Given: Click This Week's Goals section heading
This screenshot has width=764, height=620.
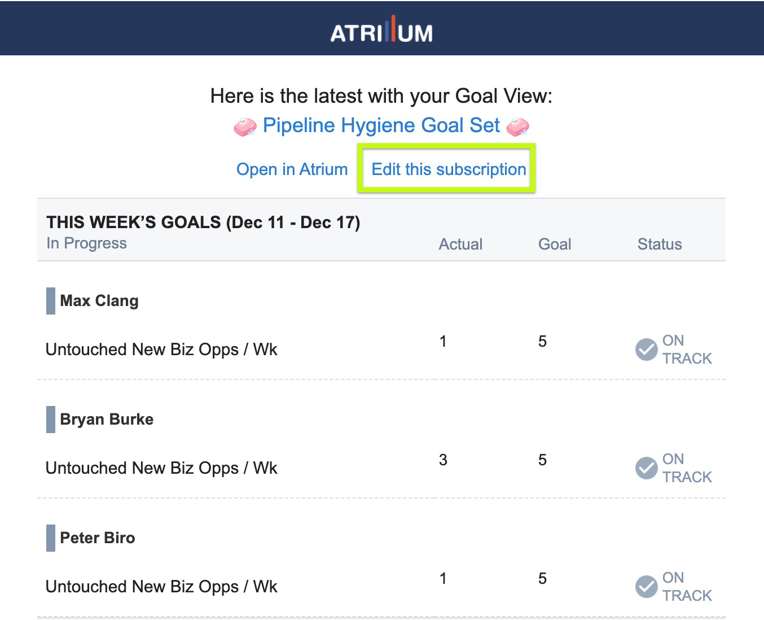Looking at the screenshot, I should click(203, 222).
